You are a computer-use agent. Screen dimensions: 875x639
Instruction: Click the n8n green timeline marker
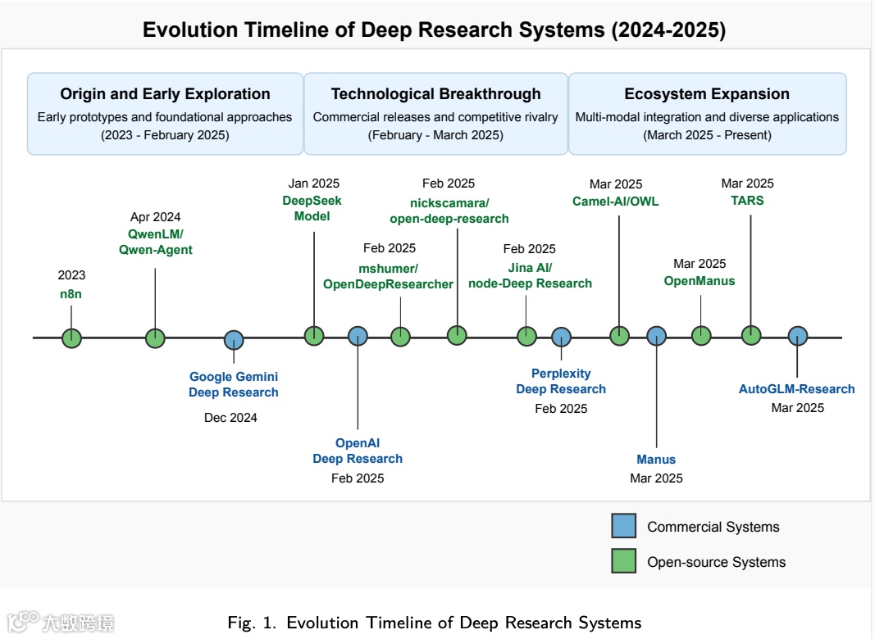pyautogui.click(x=71, y=338)
